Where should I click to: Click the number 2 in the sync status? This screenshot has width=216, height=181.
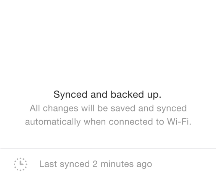click(x=95, y=164)
